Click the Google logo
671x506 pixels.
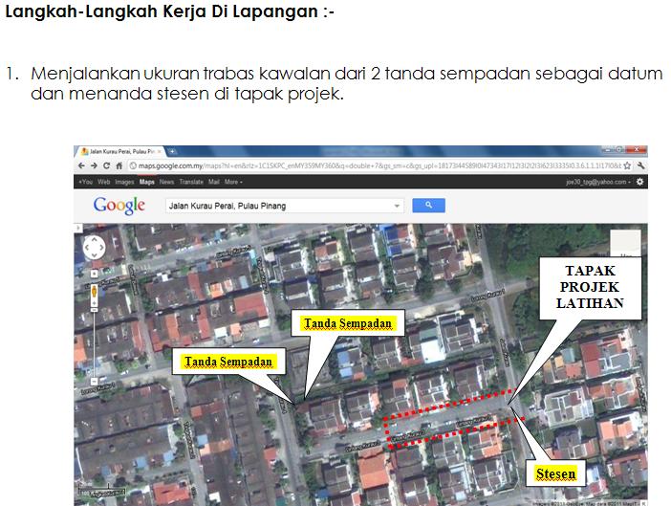tap(119, 206)
